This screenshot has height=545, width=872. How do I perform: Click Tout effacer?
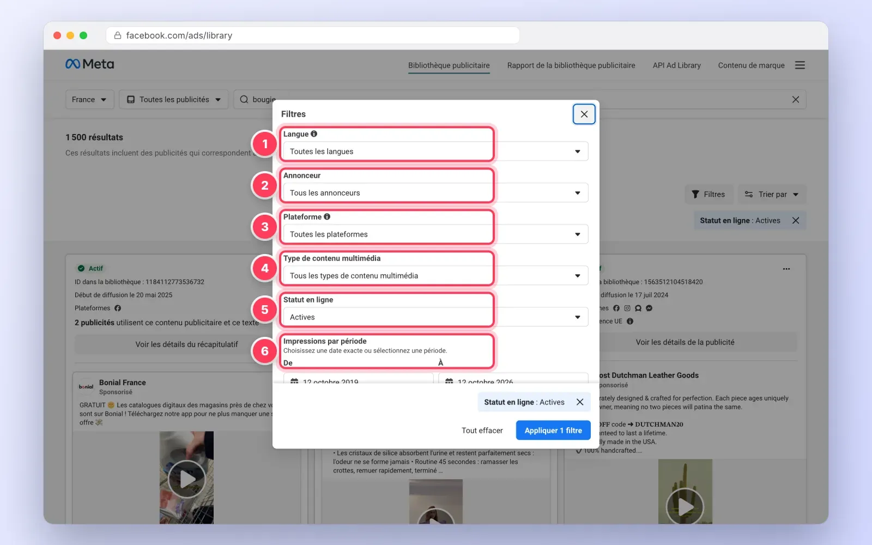coord(482,431)
